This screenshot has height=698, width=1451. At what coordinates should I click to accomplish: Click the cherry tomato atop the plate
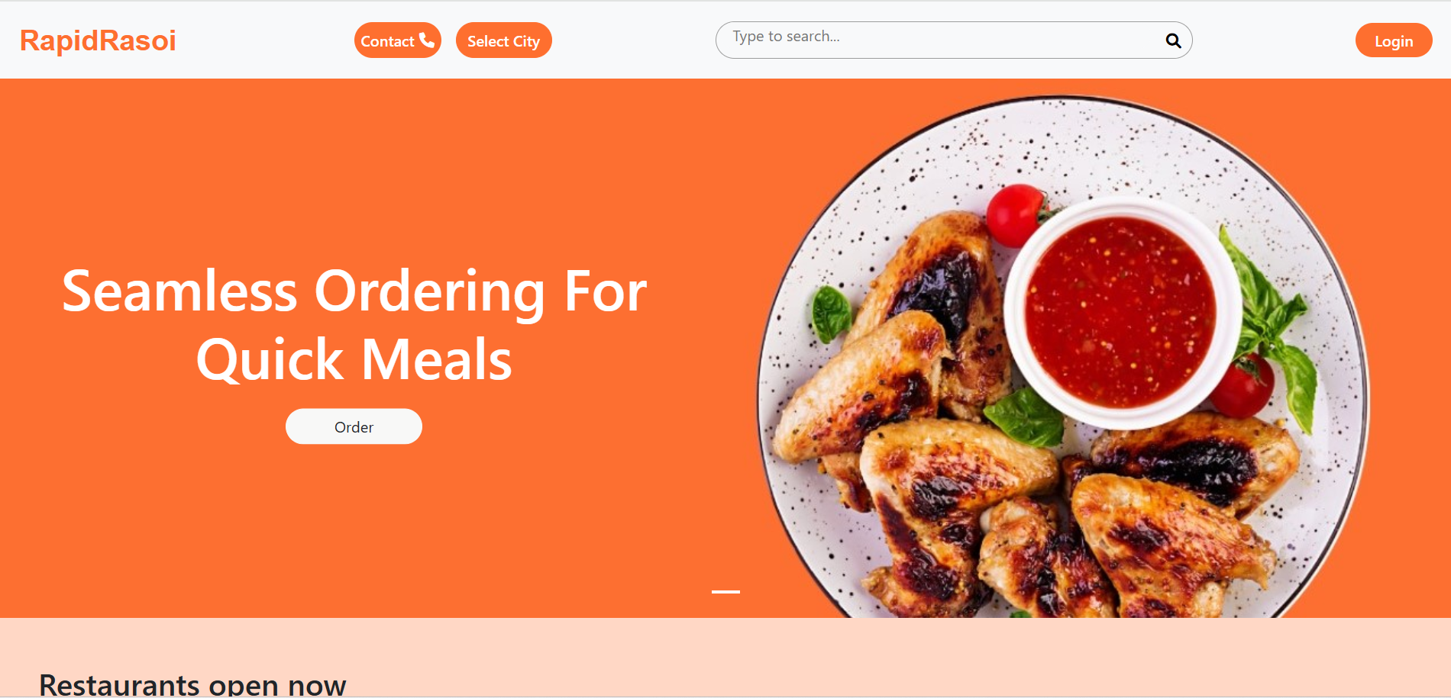(1016, 215)
